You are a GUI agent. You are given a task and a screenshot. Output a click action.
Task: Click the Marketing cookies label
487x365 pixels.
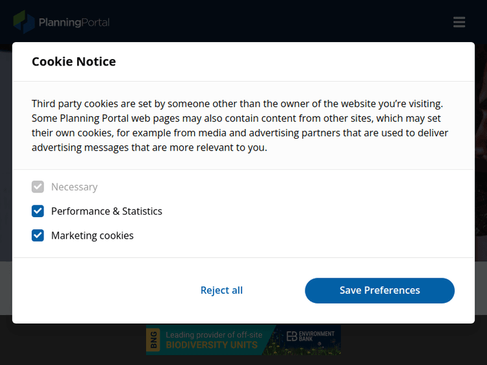(92, 236)
